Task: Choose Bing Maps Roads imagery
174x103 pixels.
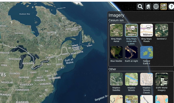Action: (x=146, y=30)
